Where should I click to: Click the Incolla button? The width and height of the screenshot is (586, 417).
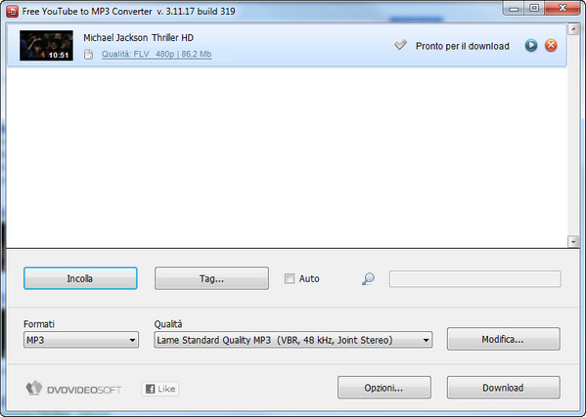point(80,278)
